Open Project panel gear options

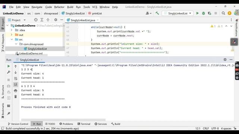(56, 20)
